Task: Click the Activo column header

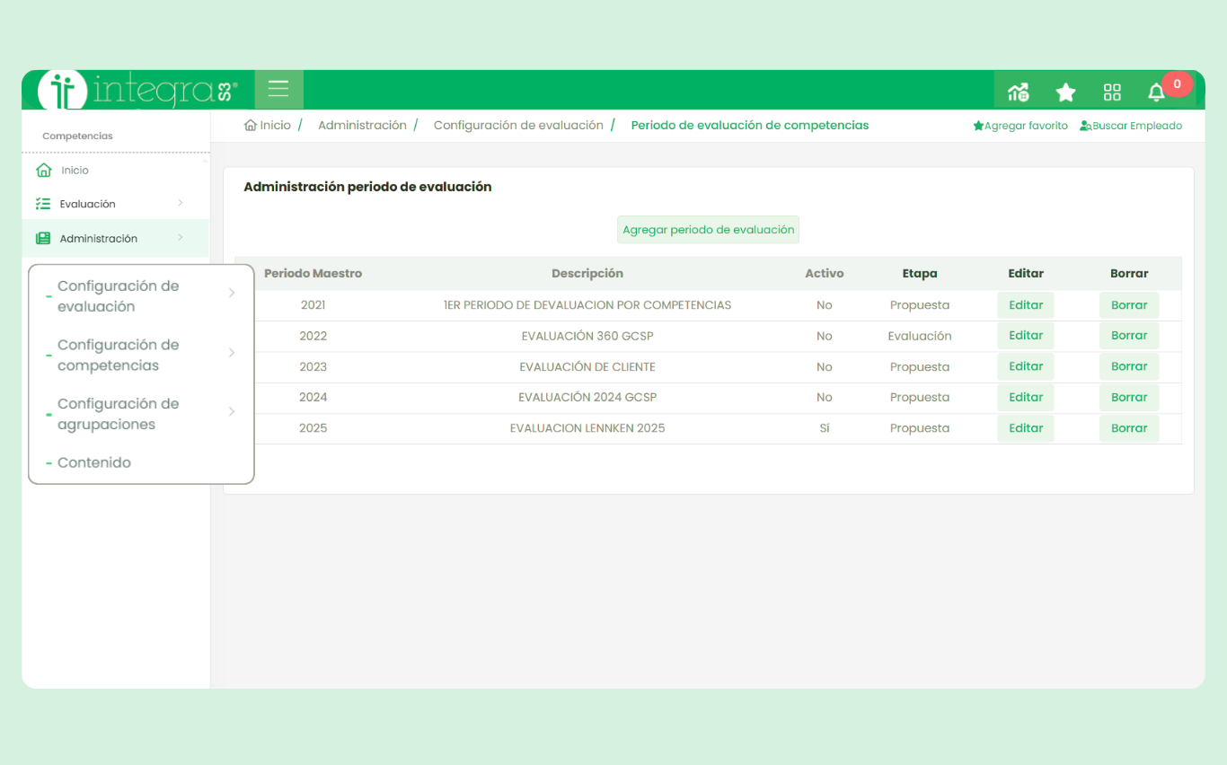Action: pyautogui.click(x=825, y=274)
